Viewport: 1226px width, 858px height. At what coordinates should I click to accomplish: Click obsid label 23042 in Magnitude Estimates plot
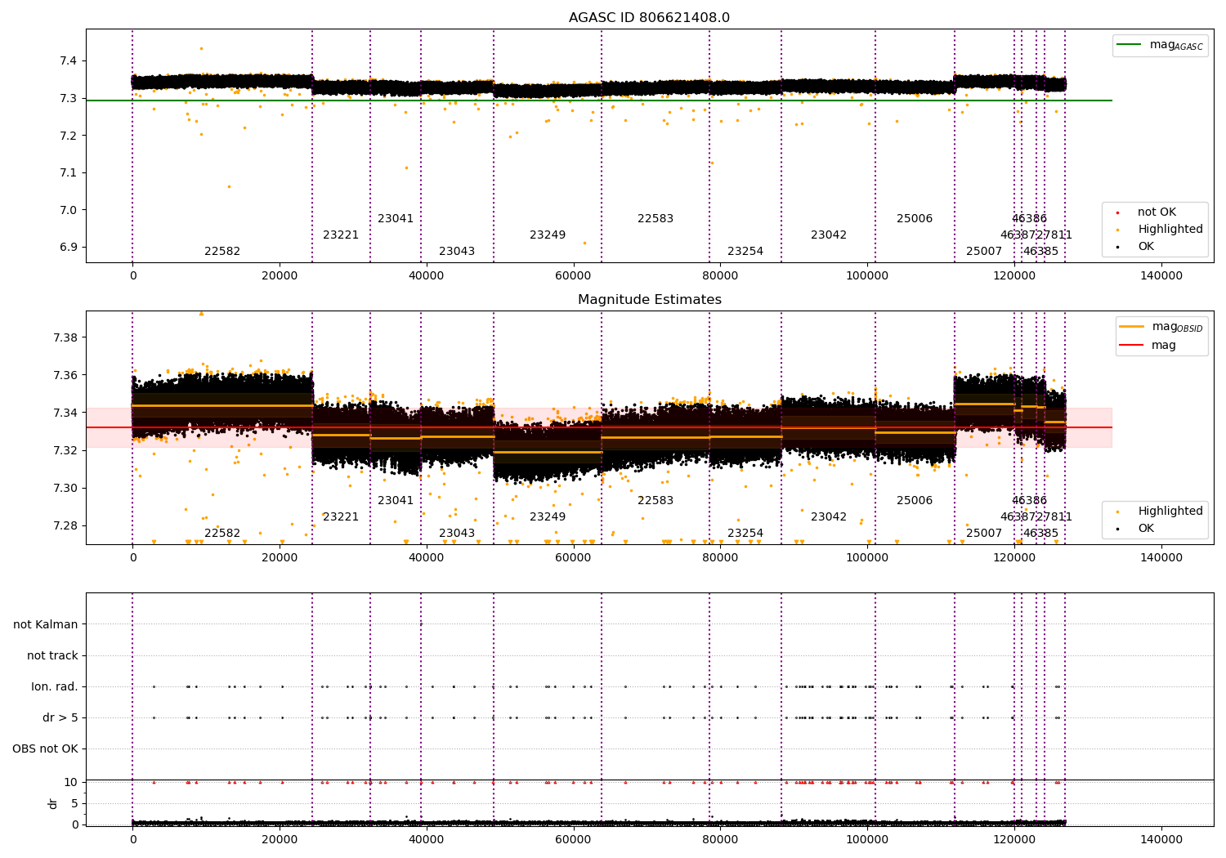click(x=829, y=517)
